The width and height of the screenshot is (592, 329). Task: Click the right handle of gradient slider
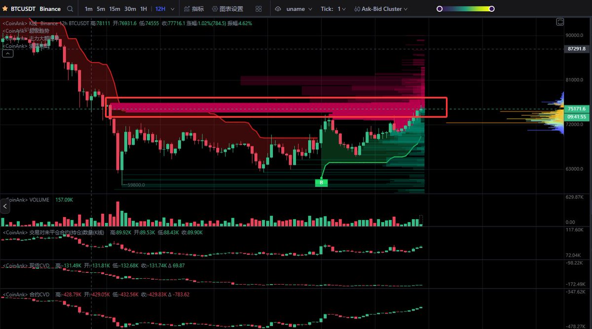(x=491, y=9)
